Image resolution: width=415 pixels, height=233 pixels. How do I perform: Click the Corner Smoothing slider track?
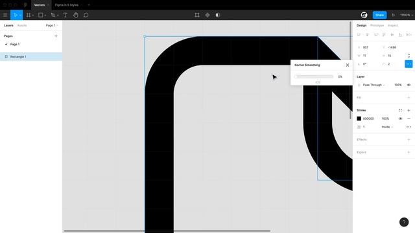click(314, 76)
